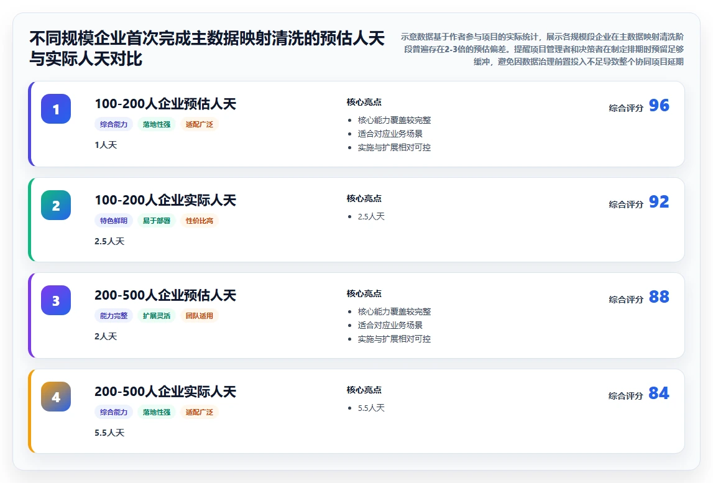713x483 pixels.
Task: Click 核心能力覆盖较完整 bullet in third card
Action: point(394,311)
